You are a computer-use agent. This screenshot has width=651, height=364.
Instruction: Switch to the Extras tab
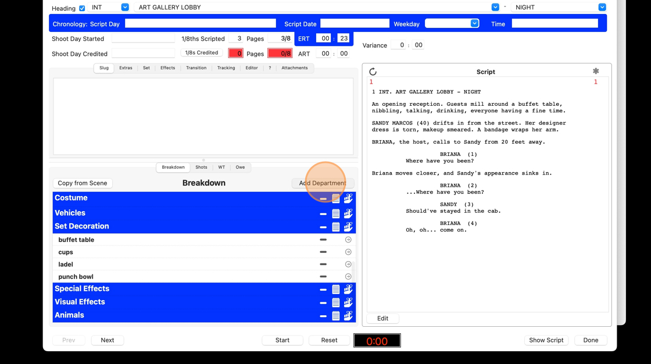point(126,67)
